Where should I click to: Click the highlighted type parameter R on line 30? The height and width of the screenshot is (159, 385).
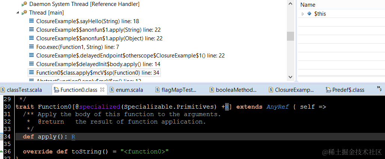click(x=227, y=107)
